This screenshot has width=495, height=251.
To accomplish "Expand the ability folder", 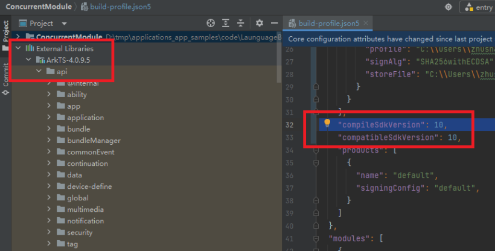I will pos(49,94).
